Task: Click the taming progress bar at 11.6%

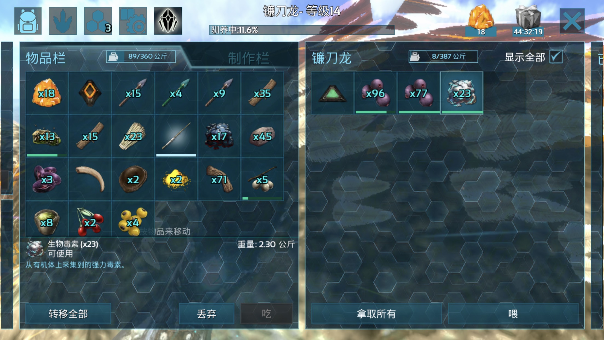Action: coord(302,30)
